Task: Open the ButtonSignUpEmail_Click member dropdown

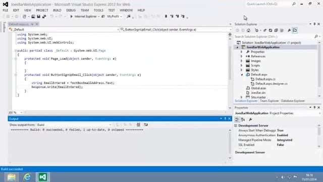Action: 231,30
